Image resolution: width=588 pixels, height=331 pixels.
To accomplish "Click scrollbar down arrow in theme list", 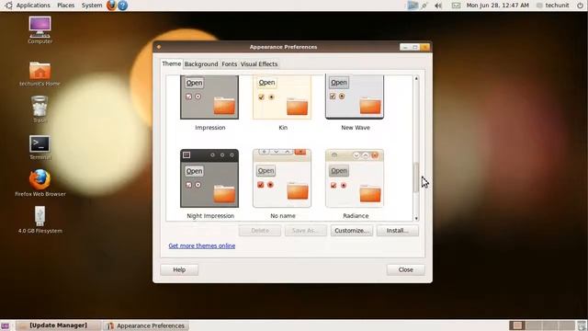I will click(x=416, y=218).
